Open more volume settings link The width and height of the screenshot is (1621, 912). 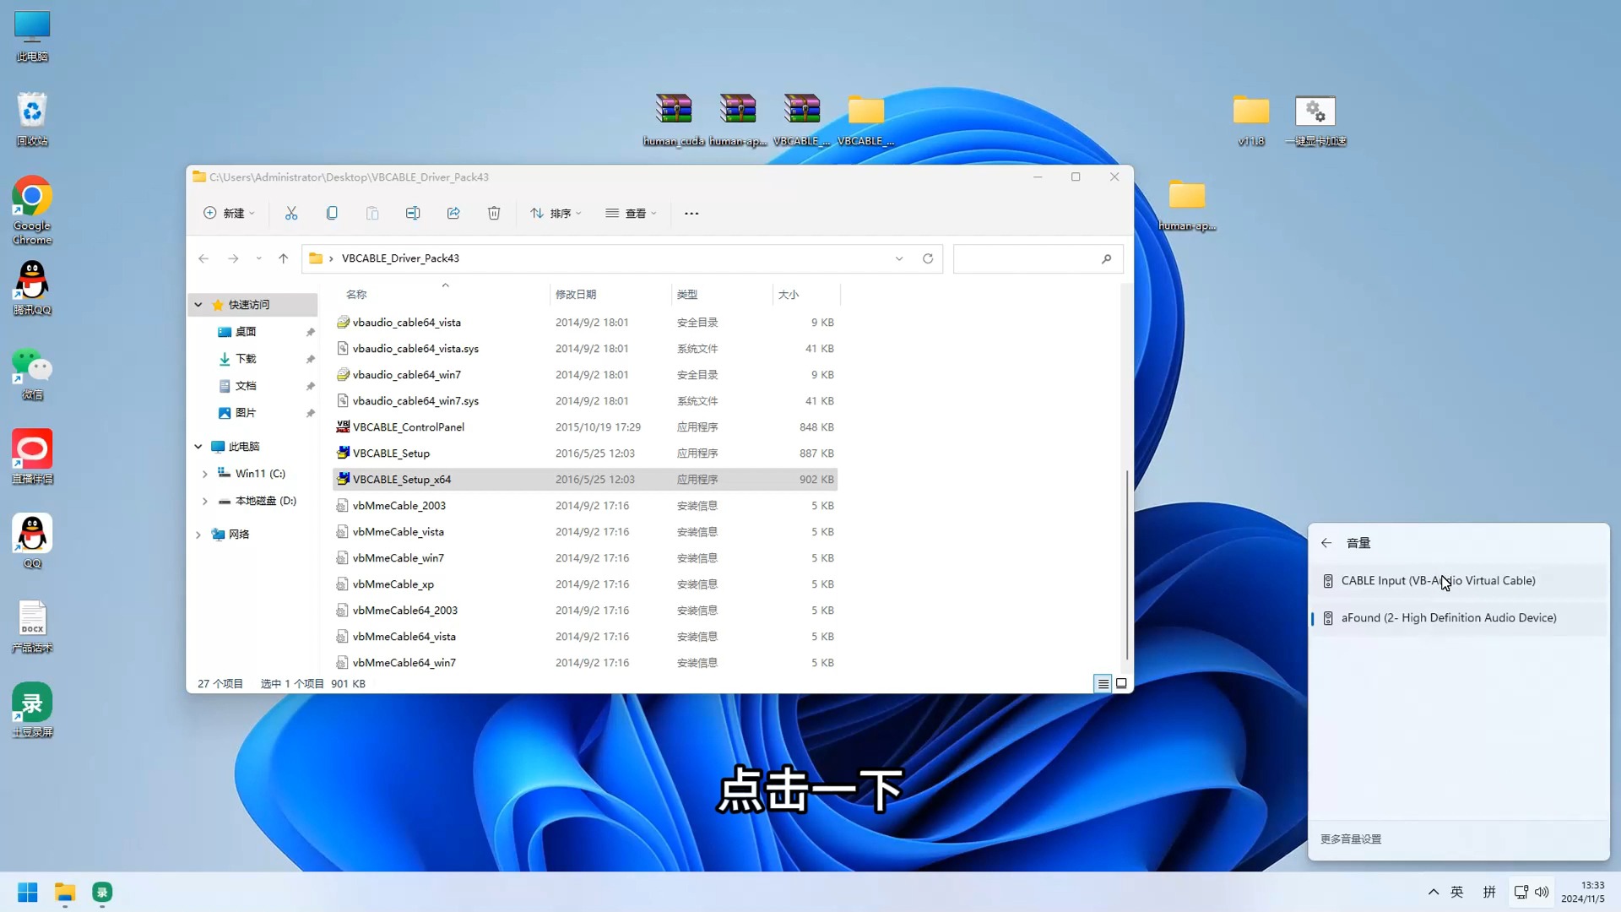point(1351,839)
